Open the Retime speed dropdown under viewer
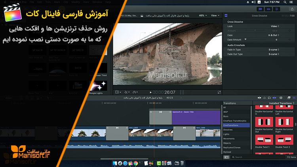 click(x=135, y=92)
